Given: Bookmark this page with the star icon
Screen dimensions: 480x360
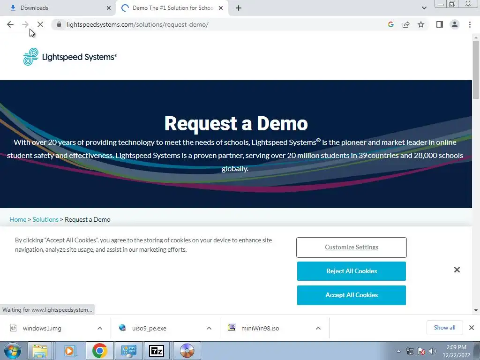Looking at the screenshot, I should (421, 24).
